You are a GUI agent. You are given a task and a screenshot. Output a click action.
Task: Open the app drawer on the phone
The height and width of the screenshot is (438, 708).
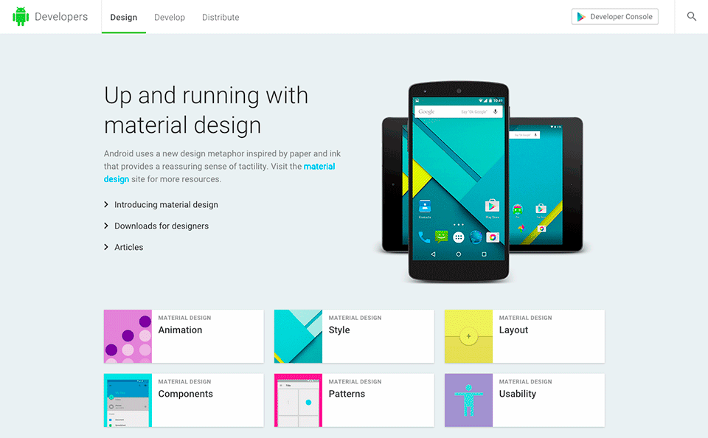tap(459, 237)
